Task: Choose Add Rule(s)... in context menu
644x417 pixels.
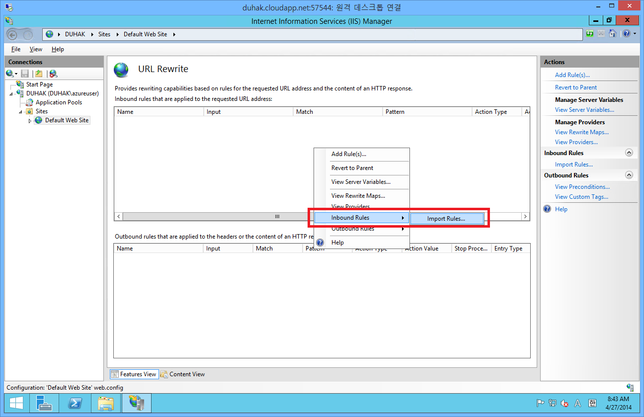Action: click(x=362, y=154)
